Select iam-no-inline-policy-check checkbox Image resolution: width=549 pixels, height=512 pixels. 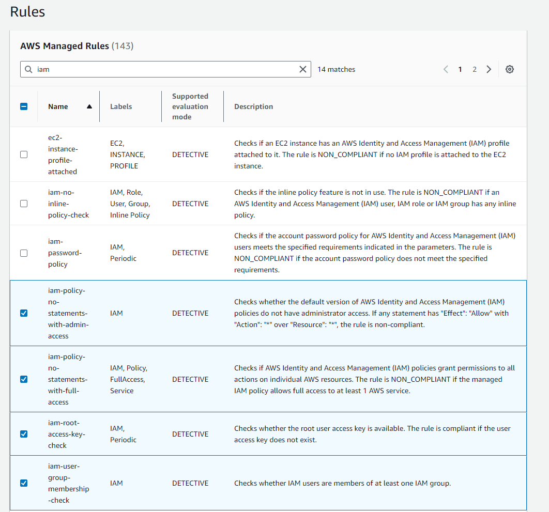24,204
